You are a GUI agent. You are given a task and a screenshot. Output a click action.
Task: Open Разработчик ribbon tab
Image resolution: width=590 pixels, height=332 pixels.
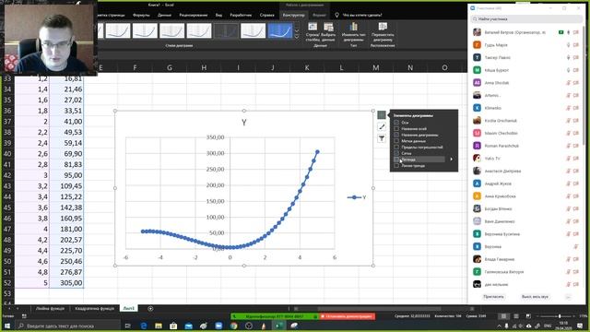pyautogui.click(x=241, y=15)
